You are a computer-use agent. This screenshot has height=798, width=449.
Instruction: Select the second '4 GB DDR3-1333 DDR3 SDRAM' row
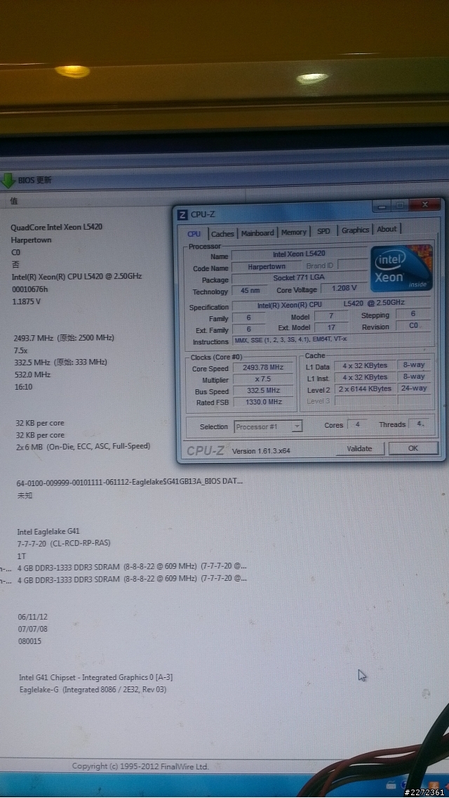132,579
